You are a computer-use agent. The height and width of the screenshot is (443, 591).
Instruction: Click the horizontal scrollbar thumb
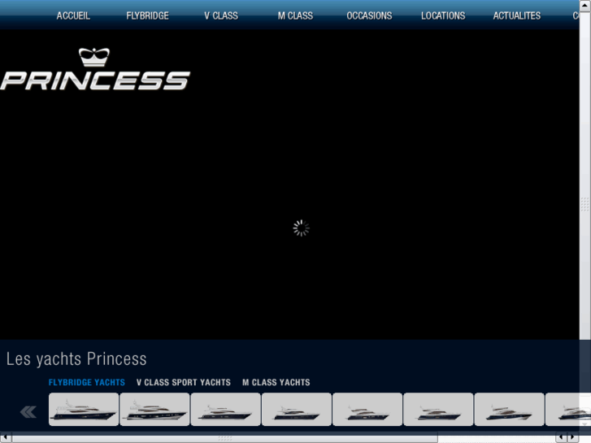click(225, 438)
